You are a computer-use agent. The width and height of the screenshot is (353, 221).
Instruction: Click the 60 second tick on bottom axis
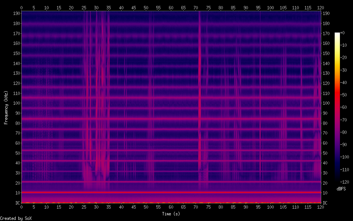pos(171,207)
